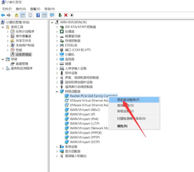
Task: Click the 计算机 category monitor icon
Action: tap(62, 55)
